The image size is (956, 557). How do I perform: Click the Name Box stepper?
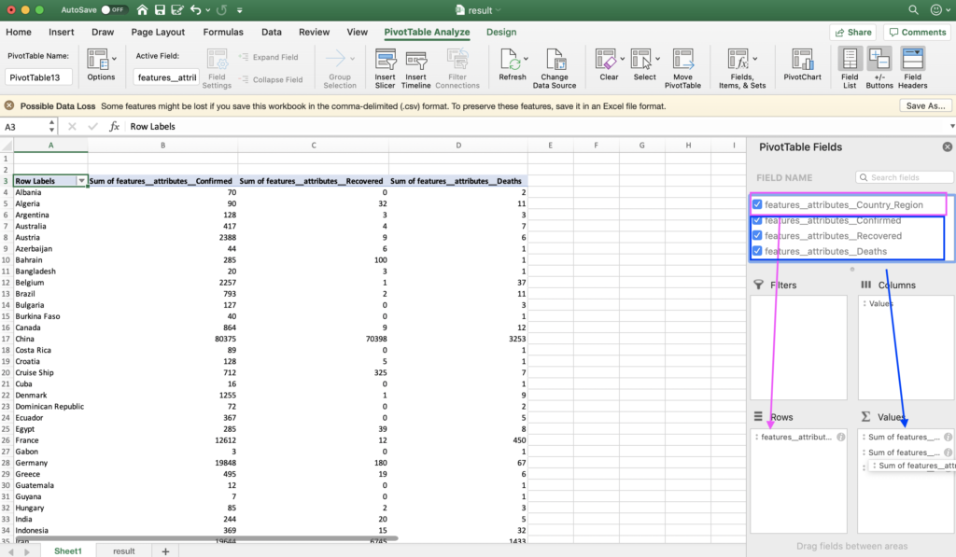(x=51, y=126)
